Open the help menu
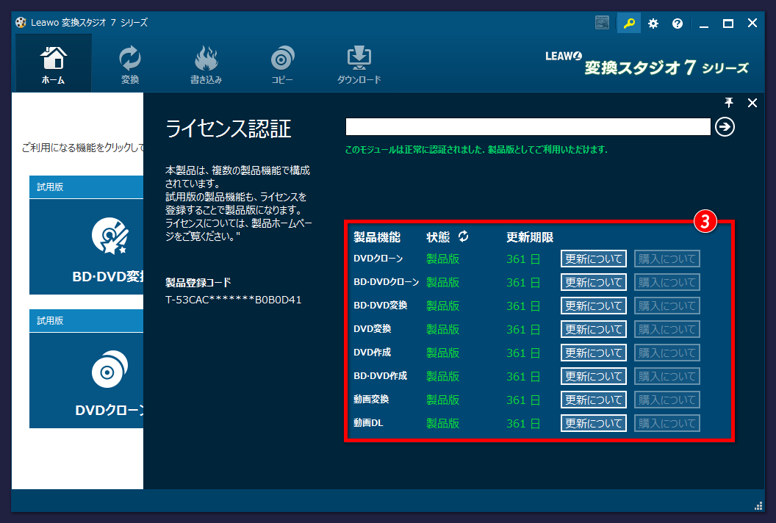Screen dimensions: 776x523 (x=677, y=23)
